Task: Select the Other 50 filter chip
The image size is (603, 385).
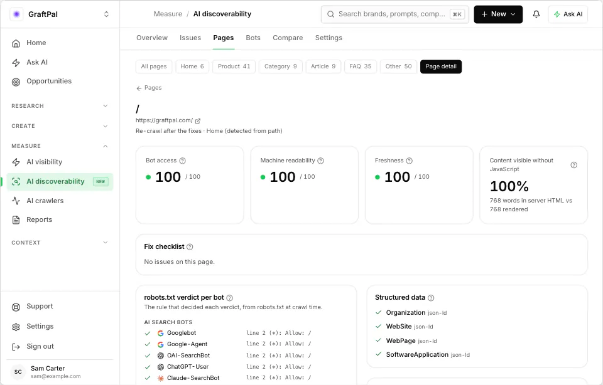Action: coord(398,66)
